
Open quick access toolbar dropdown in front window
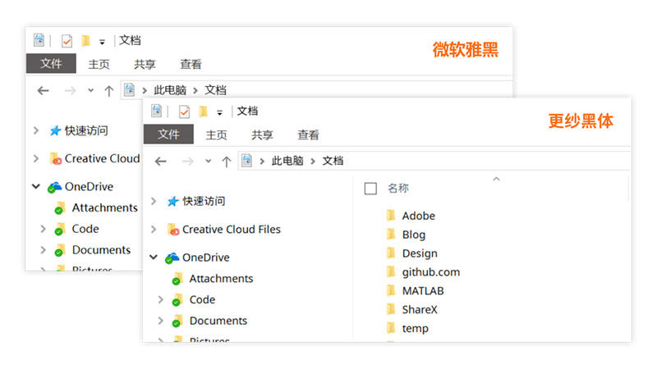click(x=219, y=112)
